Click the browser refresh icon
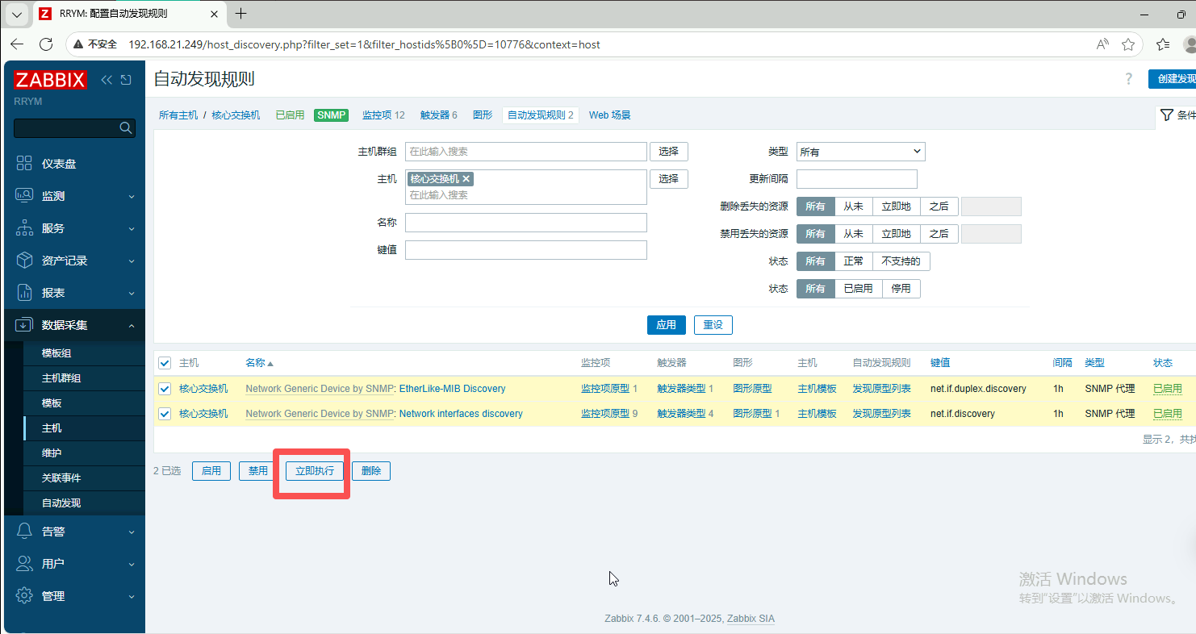Viewport: 1196px width, 634px height. (x=46, y=44)
